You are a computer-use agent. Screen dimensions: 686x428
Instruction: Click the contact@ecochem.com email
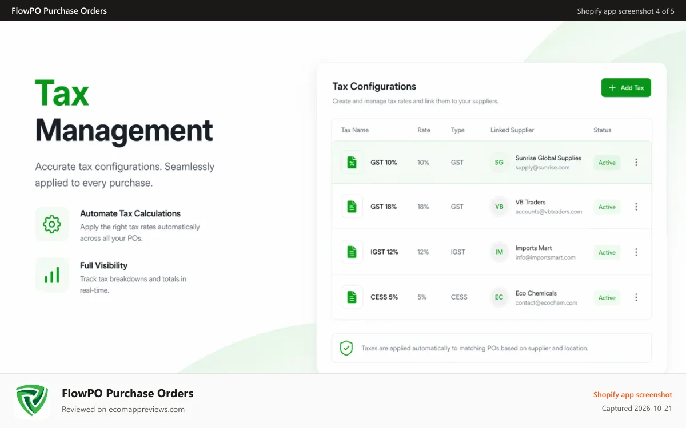547,303
